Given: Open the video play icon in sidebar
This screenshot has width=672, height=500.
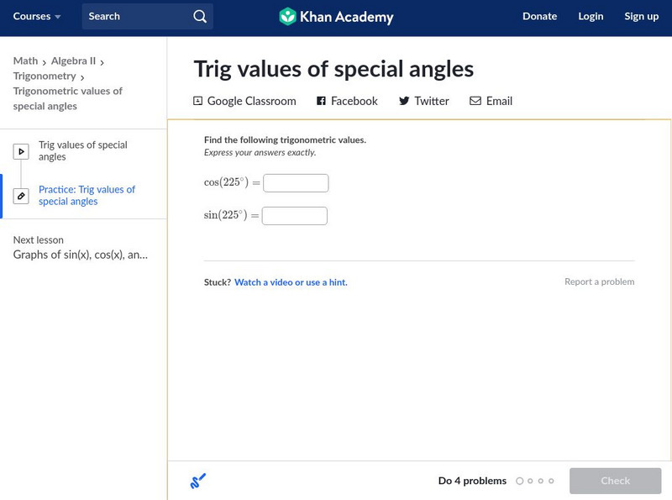Looking at the screenshot, I should (21, 151).
